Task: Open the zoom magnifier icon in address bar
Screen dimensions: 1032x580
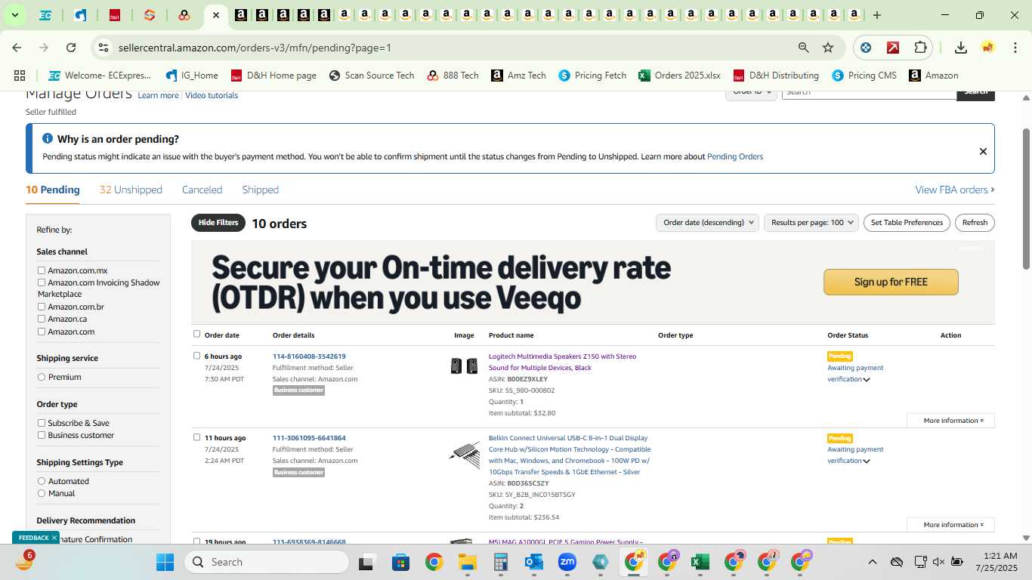Action: (x=804, y=48)
